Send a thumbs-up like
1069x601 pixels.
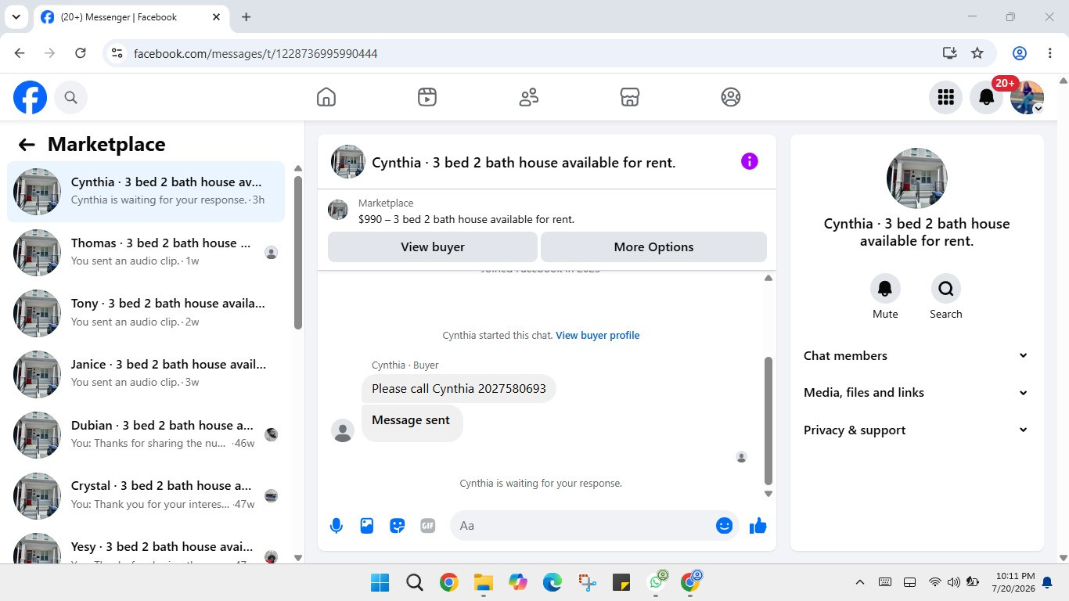point(758,526)
